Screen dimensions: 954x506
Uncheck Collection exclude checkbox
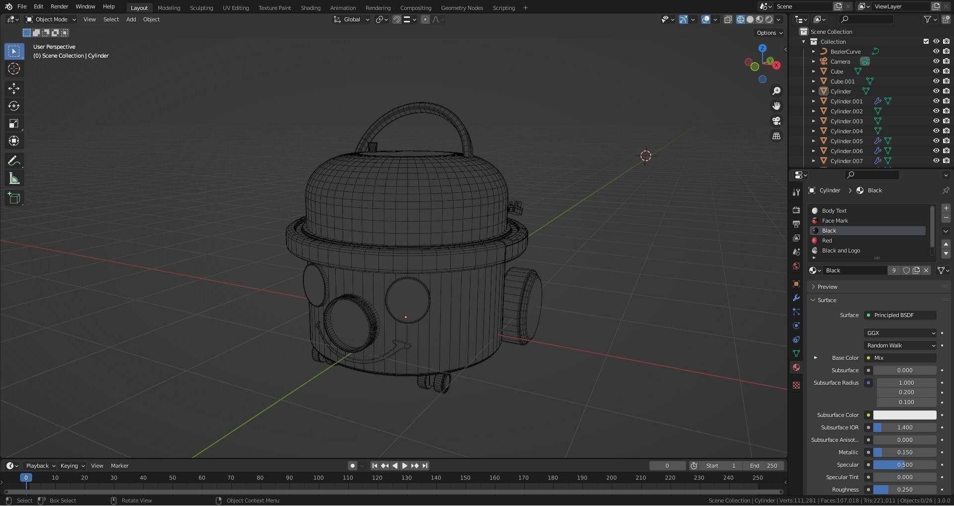pos(926,41)
